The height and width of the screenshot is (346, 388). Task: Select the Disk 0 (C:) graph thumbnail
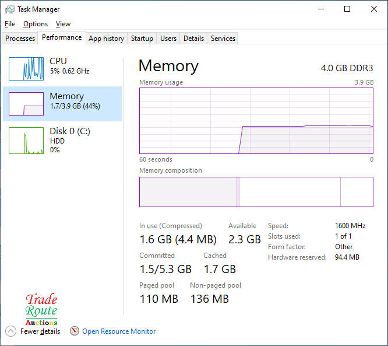coord(26,141)
